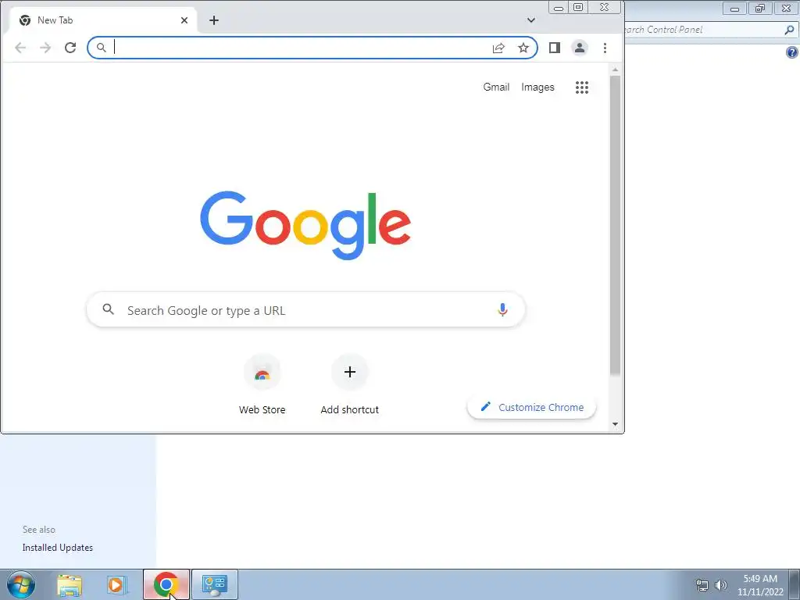
Task: Close the New Tab tab
Action: click(184, 20)
